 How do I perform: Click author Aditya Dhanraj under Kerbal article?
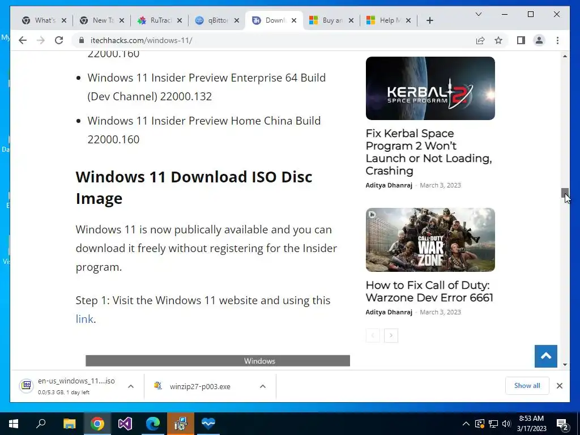click(389, 185)
